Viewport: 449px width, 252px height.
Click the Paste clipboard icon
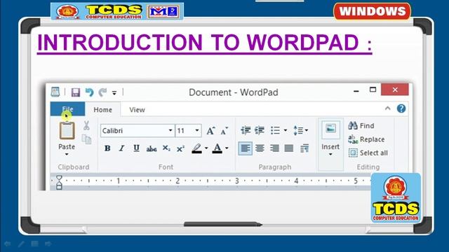point(67,131)
